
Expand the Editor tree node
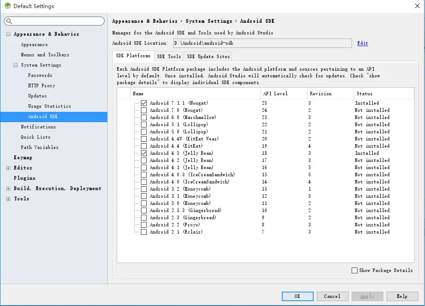(x=8, y=168)
